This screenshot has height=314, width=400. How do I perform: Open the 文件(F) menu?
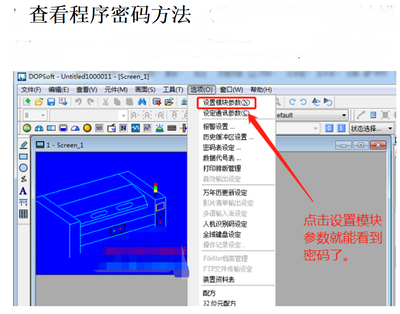coord(31,89)
